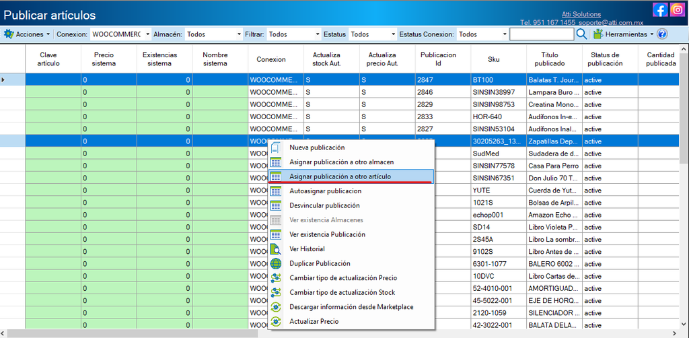The height and width of the screenshot is (338, 689).
Task: Click the Nueva publicación document icon
Action: click(x=275, y=147)
